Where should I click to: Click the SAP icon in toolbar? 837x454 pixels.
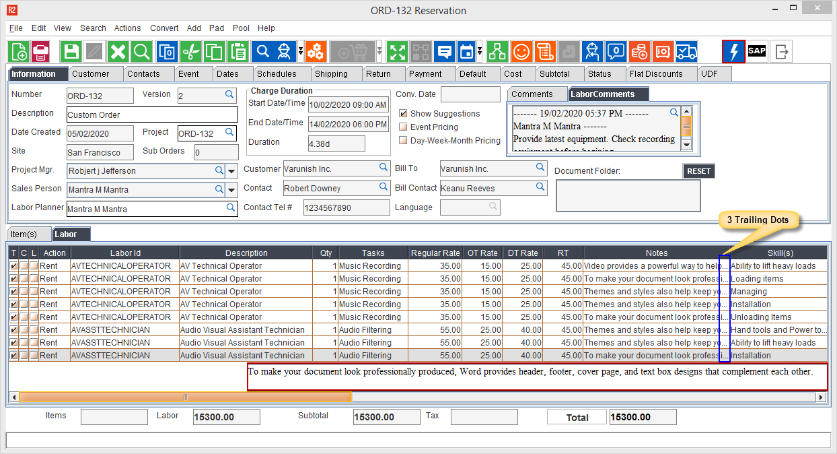[x=757, y=52]
